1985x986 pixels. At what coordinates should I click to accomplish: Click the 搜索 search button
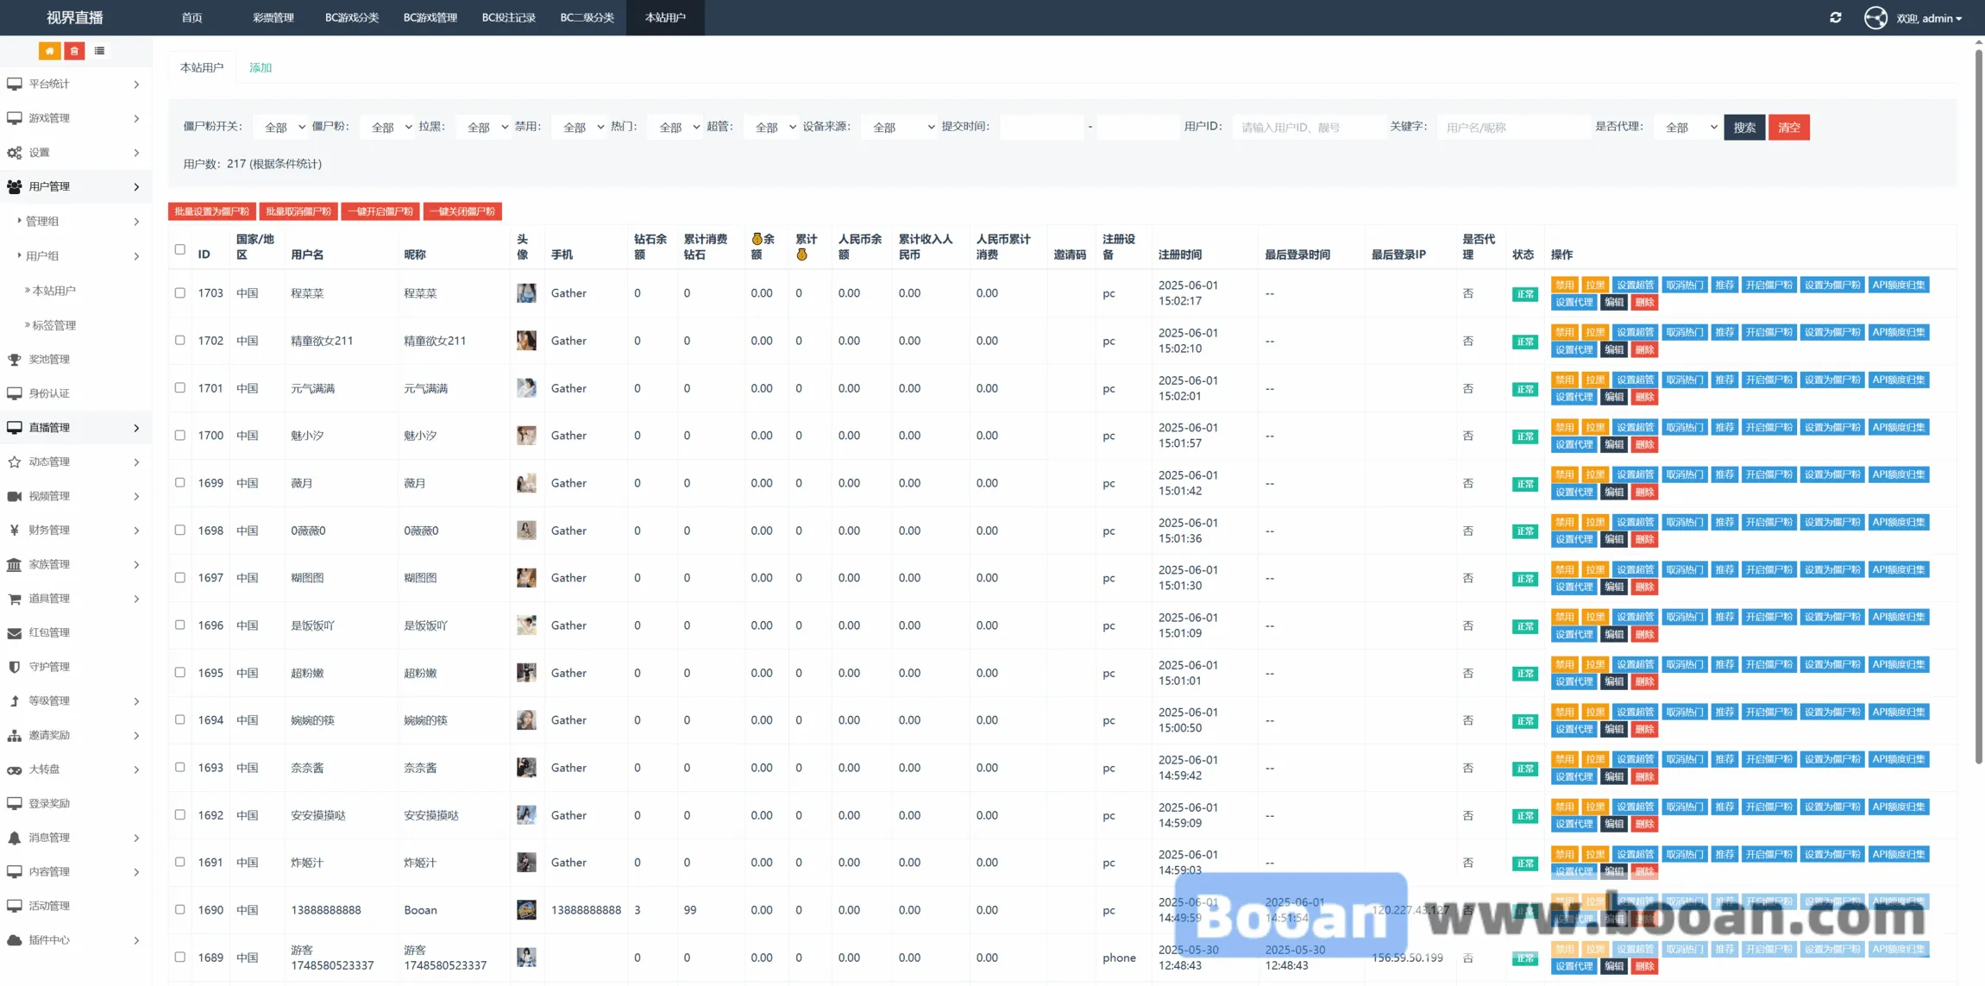[1743, 127]
